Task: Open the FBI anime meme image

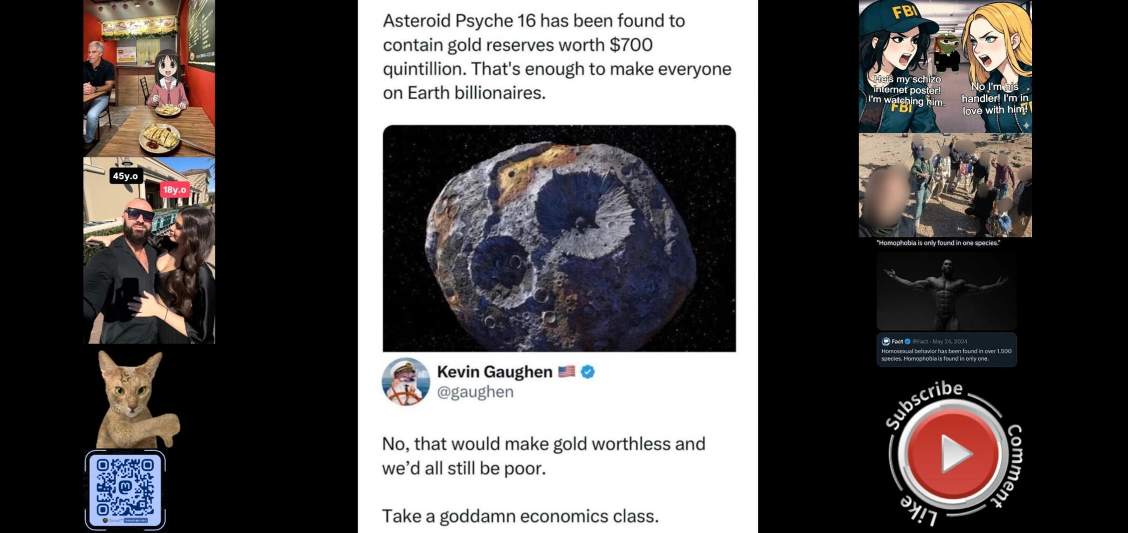Action: [x=945, y=66]
